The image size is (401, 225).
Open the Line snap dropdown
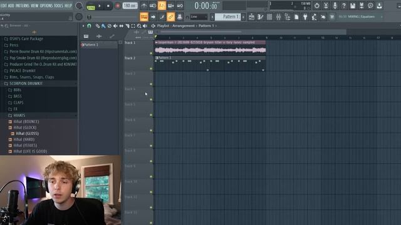pyautogui.click(x=199, y=17)
